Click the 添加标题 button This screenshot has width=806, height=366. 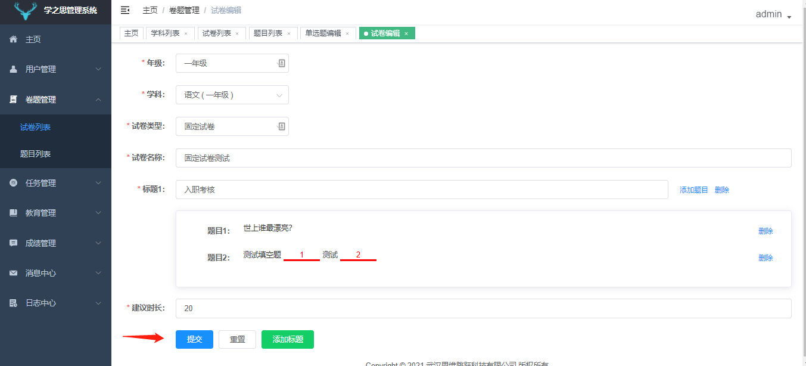tap(288, 339)
